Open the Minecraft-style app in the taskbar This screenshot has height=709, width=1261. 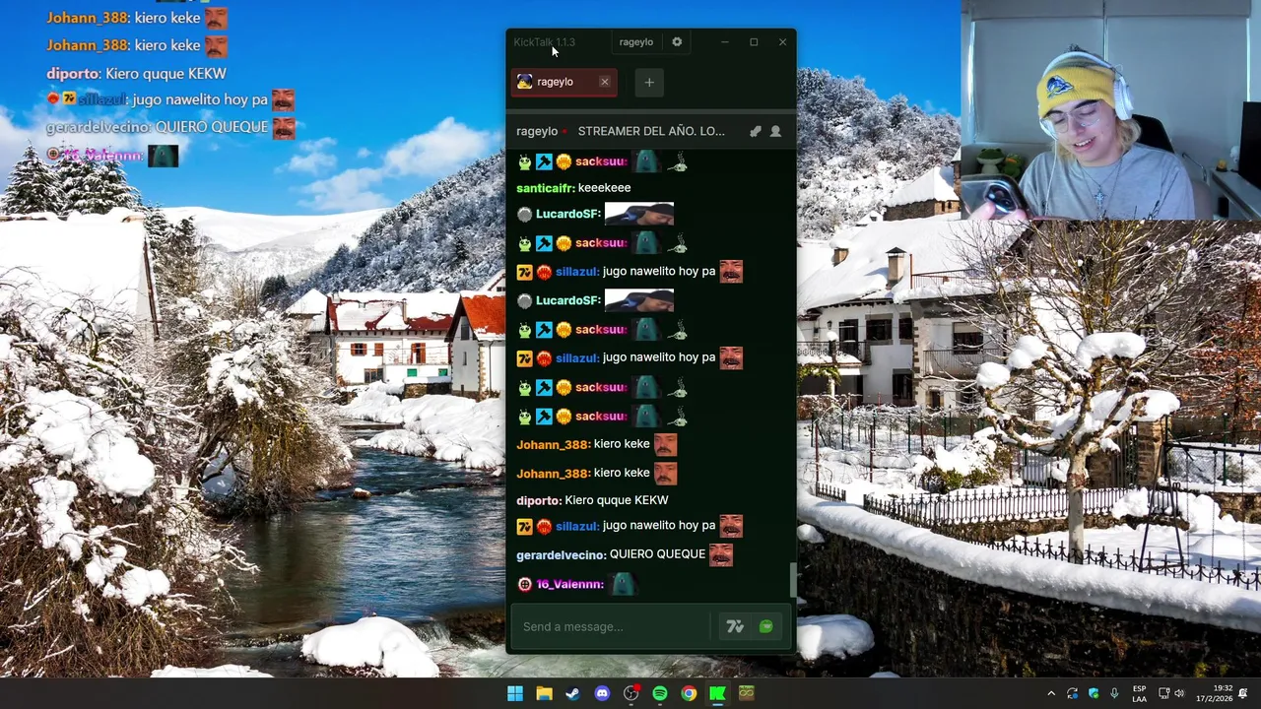(x=747, y=694)
